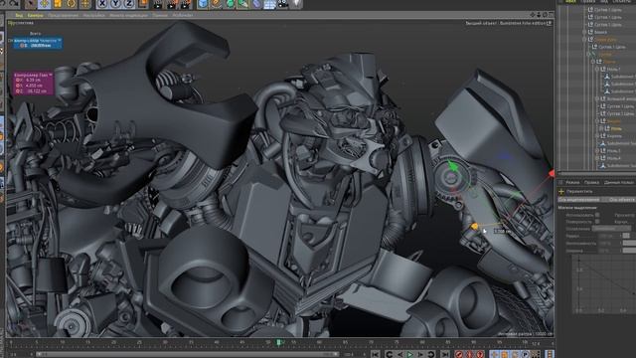Screen dimensions: 636x358
Task: Switch to Режим tab in attributes panel
Action: tap(572, 183)
